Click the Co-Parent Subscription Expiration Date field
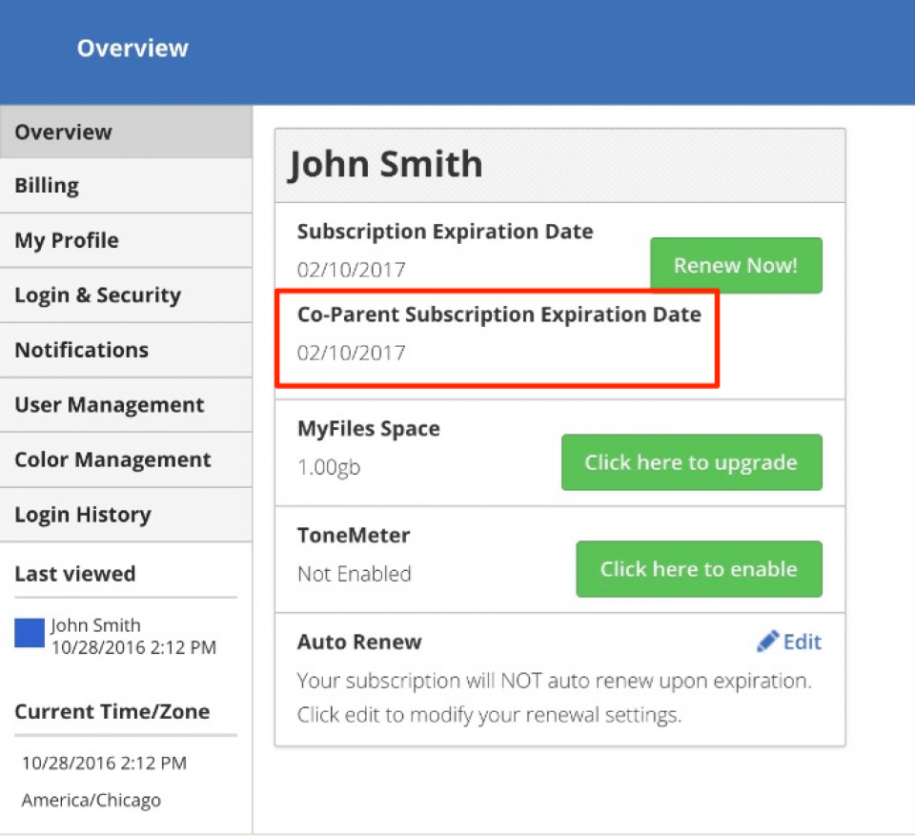Viewport: 915px width, 836px height. tap(498, 338)
